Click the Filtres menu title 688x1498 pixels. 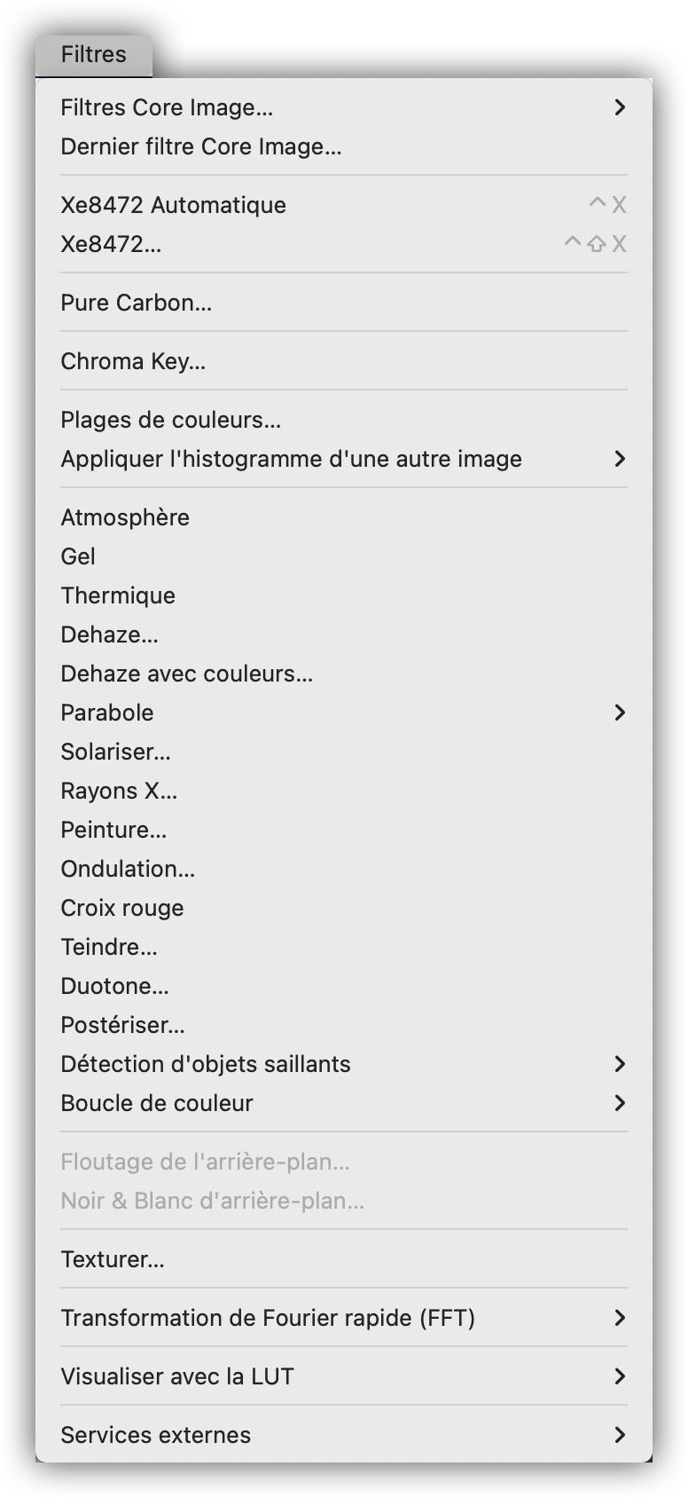point(94,55)
